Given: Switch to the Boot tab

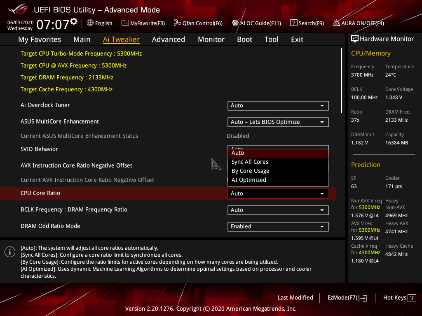Looking at the screenshot, I should coord(244,39).
